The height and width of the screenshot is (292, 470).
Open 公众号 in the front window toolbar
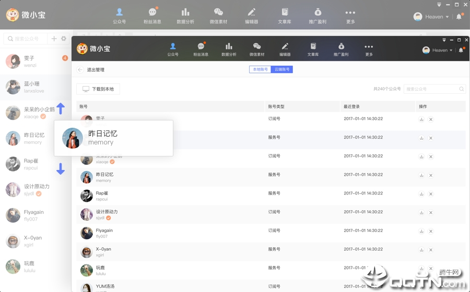(x=173, y=50)
